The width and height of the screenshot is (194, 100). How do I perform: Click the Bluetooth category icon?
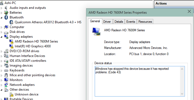[x=6, y=17]
